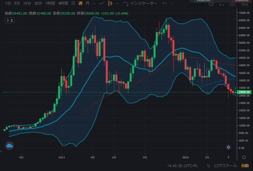Open the candlestick chart type selector
The height and width of the screenshot is (171, 253).
[111, 4]
